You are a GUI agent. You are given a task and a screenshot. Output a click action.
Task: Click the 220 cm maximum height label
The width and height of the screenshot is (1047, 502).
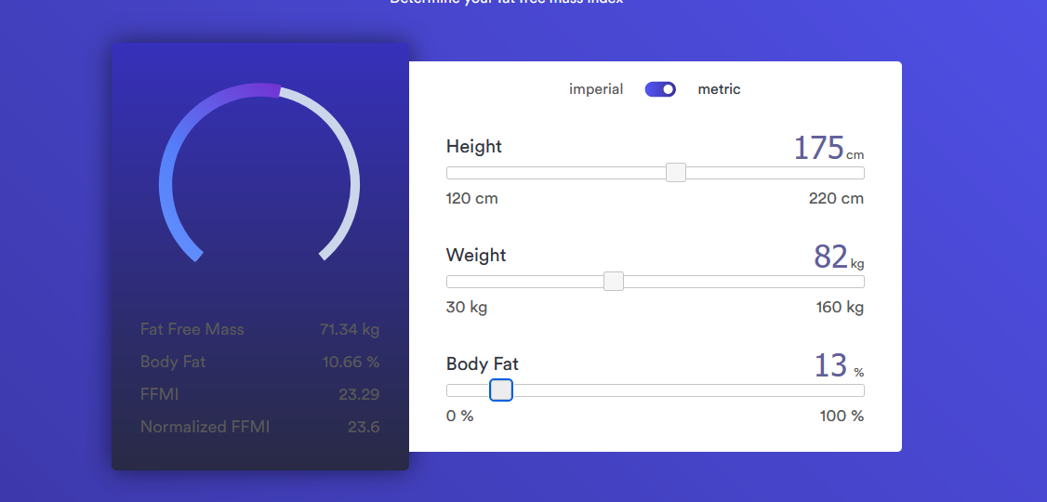(836, 198)
